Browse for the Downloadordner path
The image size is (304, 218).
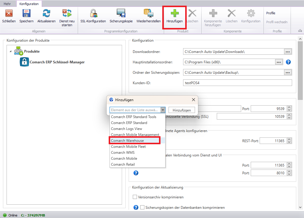click(288, 52)
